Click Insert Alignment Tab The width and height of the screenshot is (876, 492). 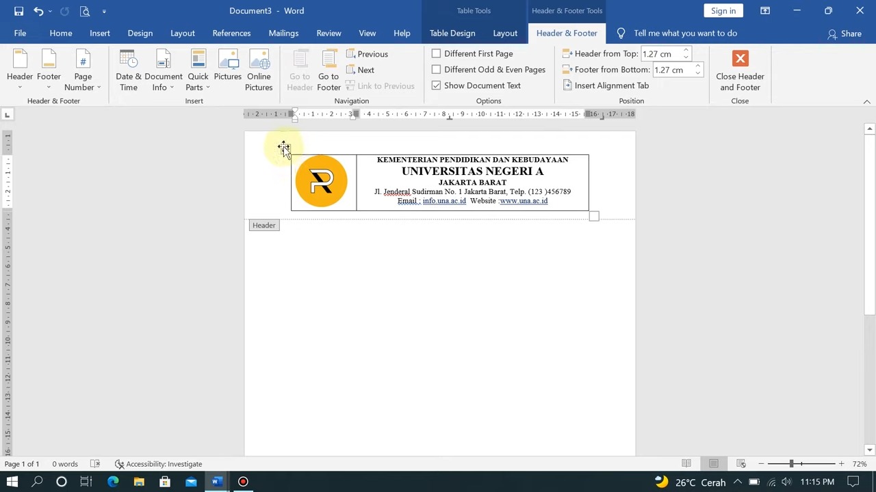[606, 85]
